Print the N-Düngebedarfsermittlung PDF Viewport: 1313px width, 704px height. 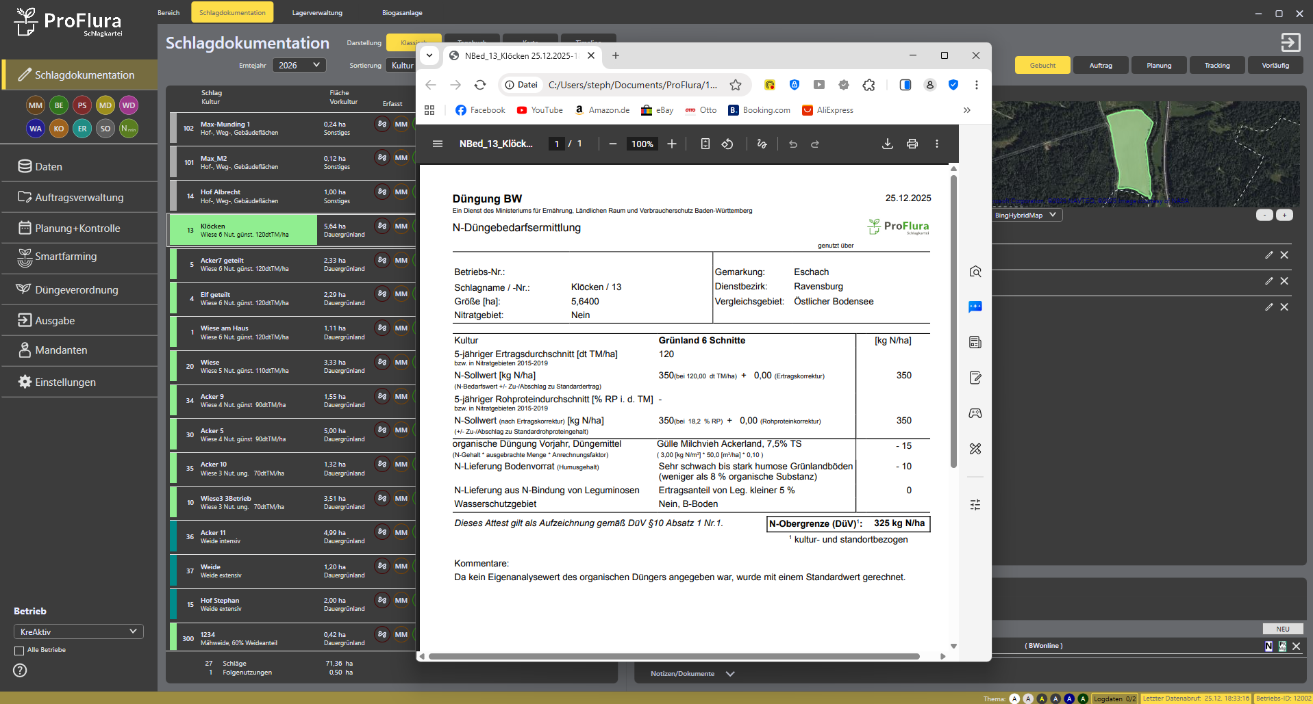coord(912,144)
